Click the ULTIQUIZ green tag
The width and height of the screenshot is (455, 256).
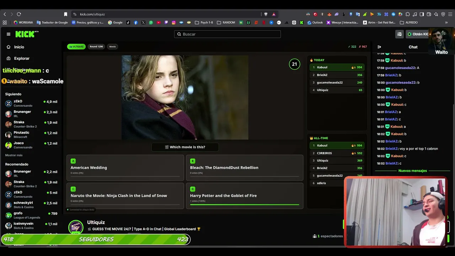click(76, 47)
